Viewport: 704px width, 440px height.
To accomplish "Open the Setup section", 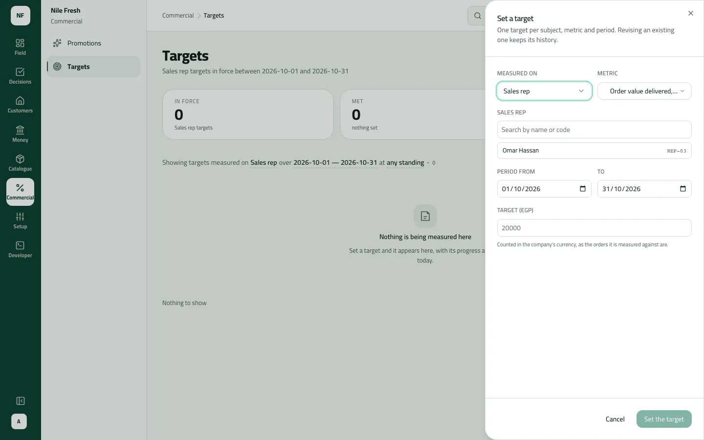I will click(20, 220).
